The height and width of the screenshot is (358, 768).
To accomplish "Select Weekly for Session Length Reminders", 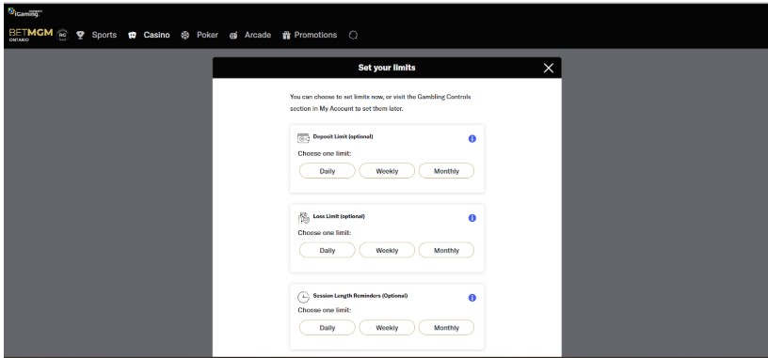I will (x=387, y=328).
